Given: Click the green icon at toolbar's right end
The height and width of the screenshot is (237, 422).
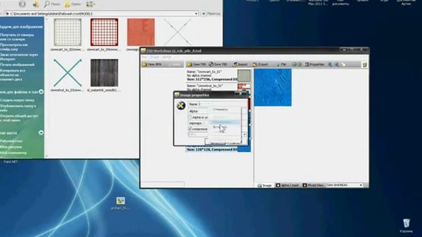Looking at the screenshot, I should (365, 65).
